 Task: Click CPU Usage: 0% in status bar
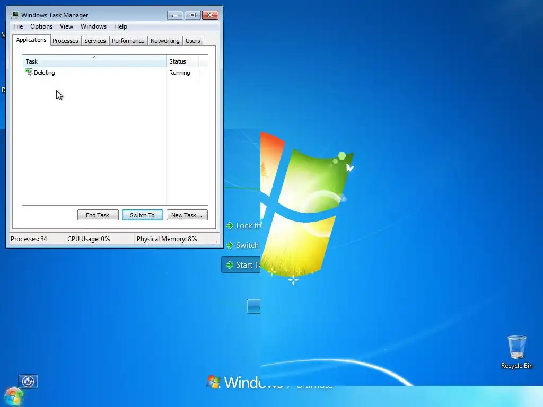pyautogui.click(x=89, y=239)
